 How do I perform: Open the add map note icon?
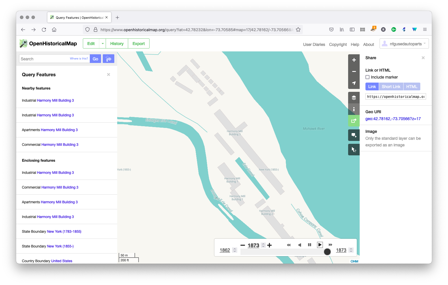point(354,135)
